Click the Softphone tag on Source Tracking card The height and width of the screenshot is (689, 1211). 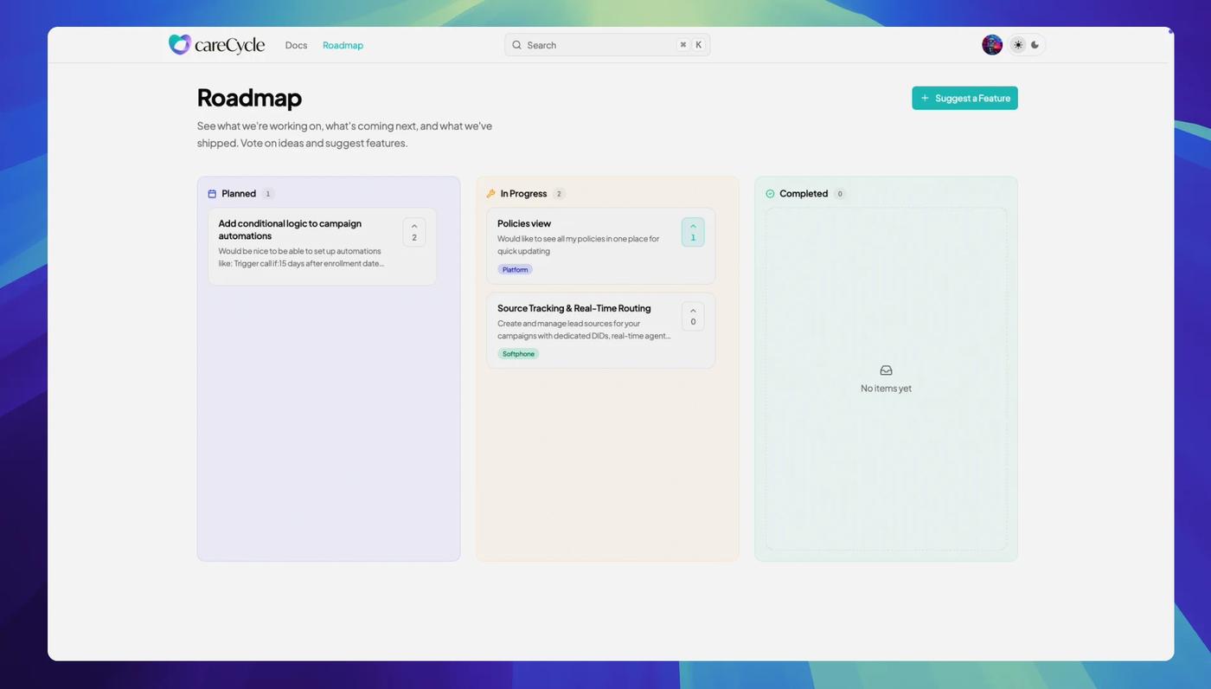coord(518,353)
